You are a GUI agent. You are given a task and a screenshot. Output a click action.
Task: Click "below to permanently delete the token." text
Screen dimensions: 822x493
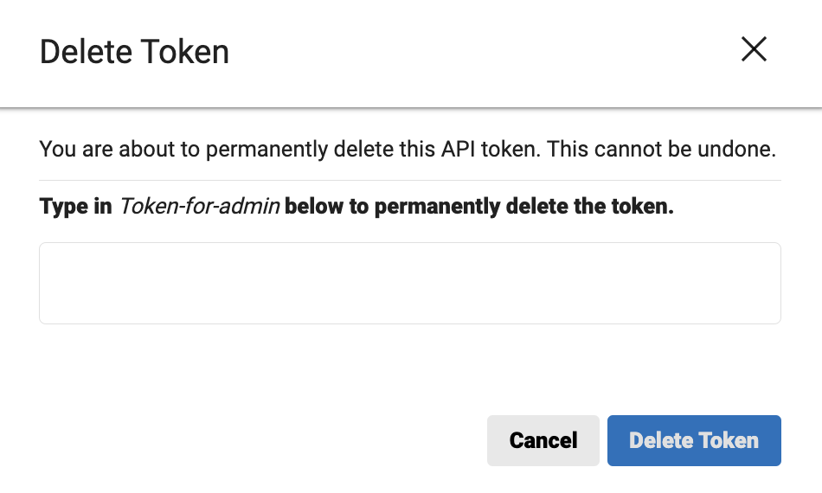[x=478, y=208]
